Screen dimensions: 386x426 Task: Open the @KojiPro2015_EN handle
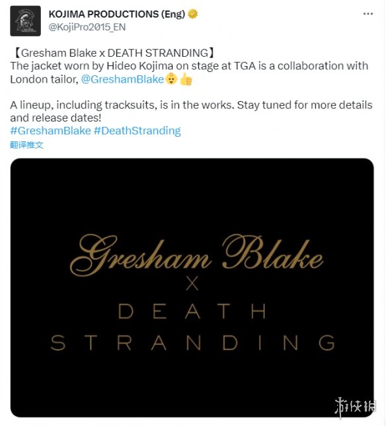87,27
